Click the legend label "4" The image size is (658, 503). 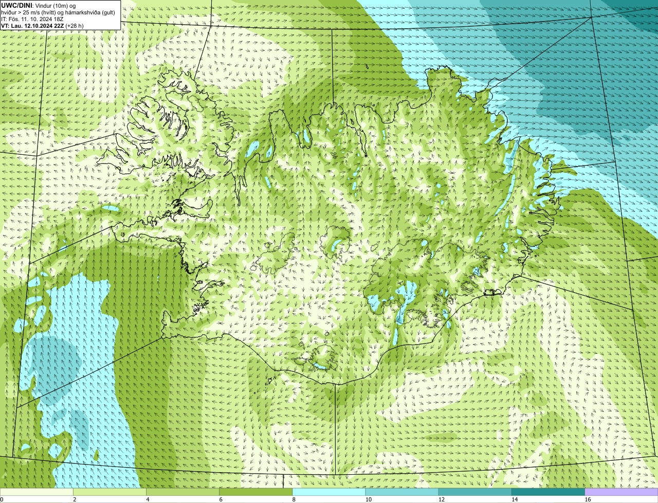click(x=148, y=499)
